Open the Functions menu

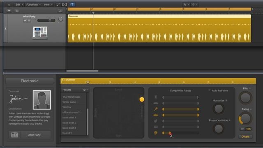tap(33, 5)
